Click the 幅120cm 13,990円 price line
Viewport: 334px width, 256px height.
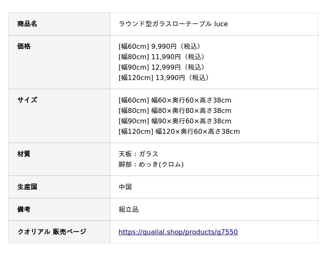coord(164,78)
